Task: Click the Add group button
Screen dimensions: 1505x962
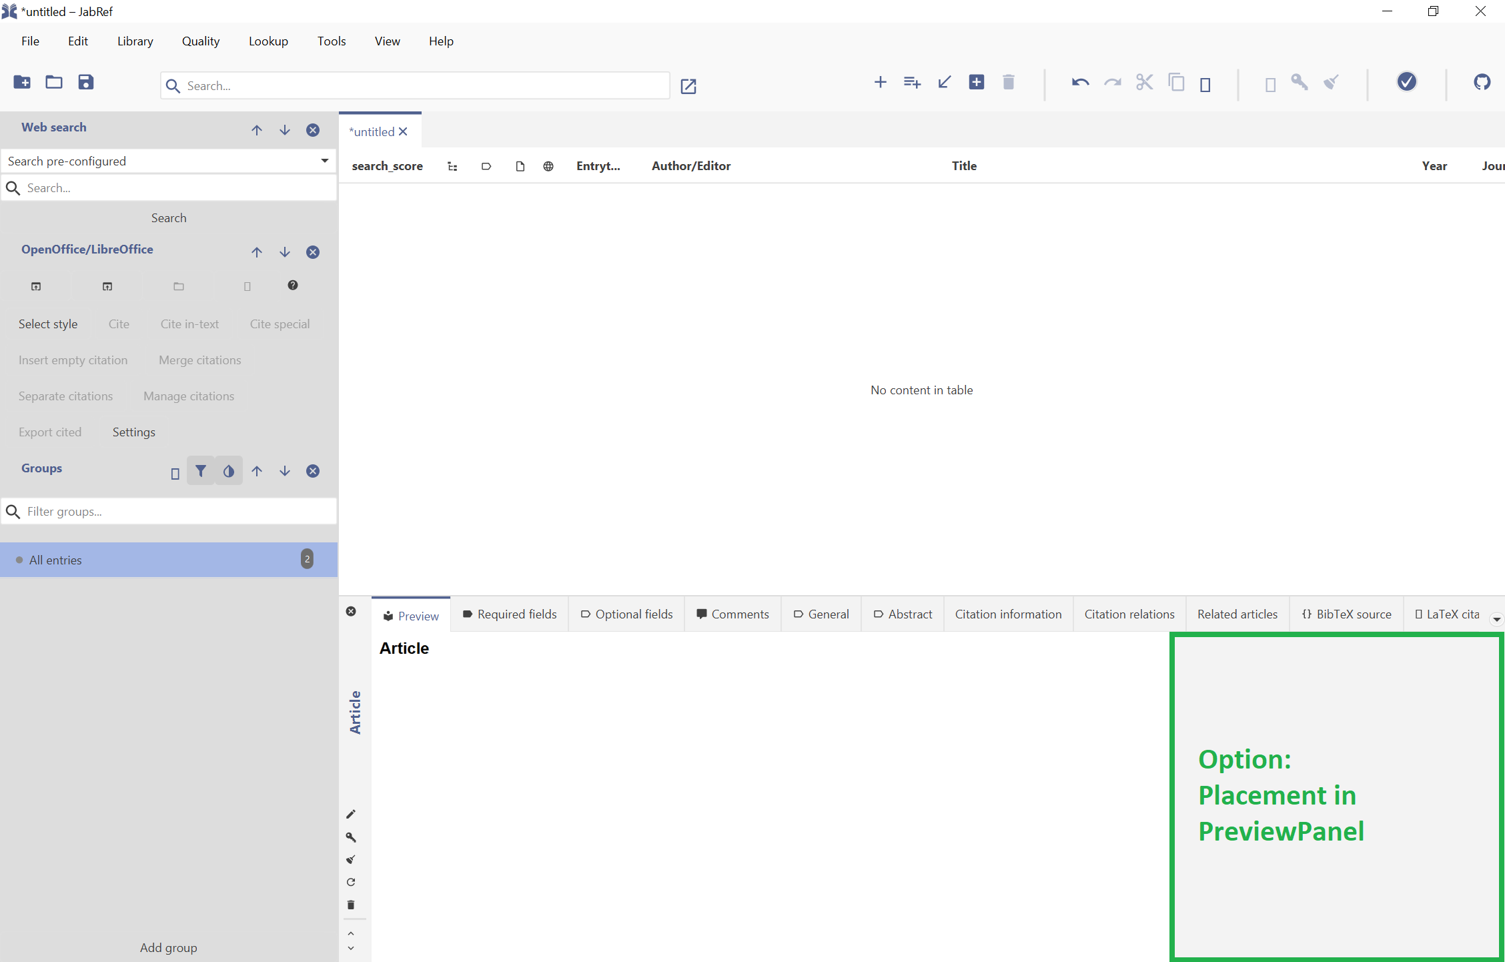Action: pyautogui.click(x=169, y=948)
